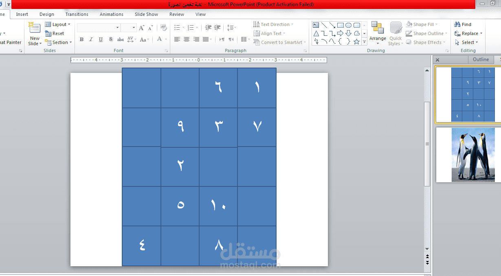Screen dimensions: 501x276
Task: Click the Find binoculars button
Action: [463, 24]
